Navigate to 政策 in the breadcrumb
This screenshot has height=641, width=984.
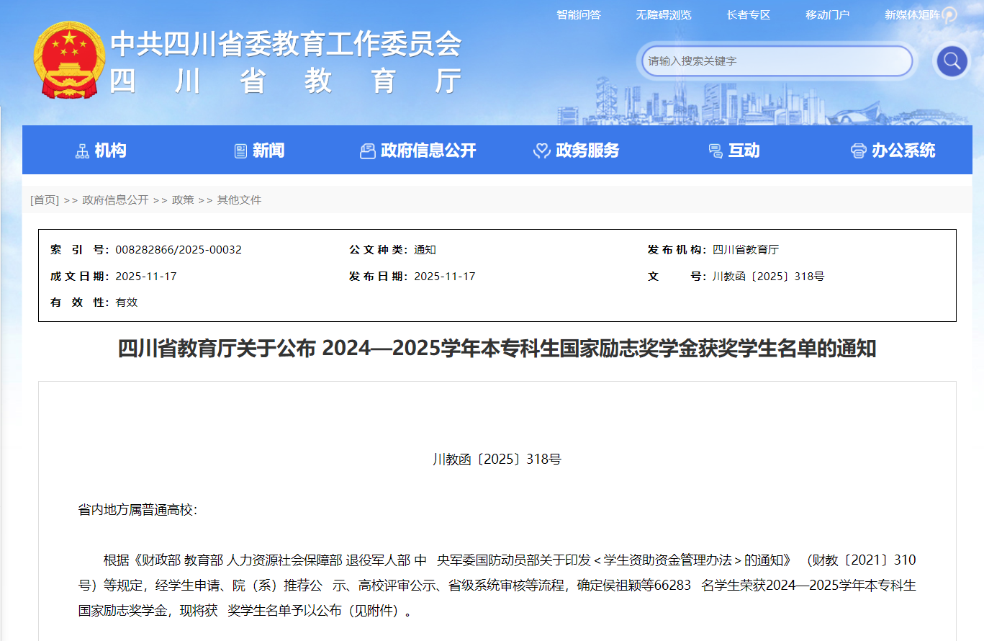[x=183, y=200]
